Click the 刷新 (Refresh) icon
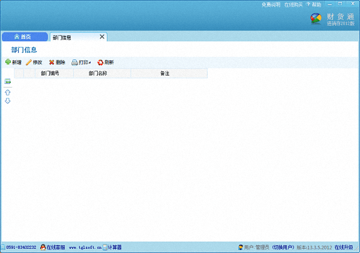 100,62
